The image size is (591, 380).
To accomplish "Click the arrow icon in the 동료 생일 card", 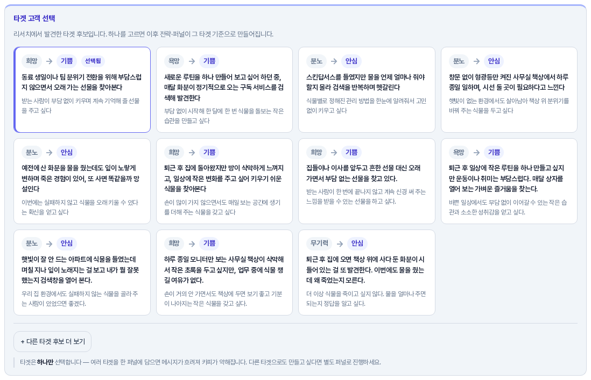I will point(49,61).
